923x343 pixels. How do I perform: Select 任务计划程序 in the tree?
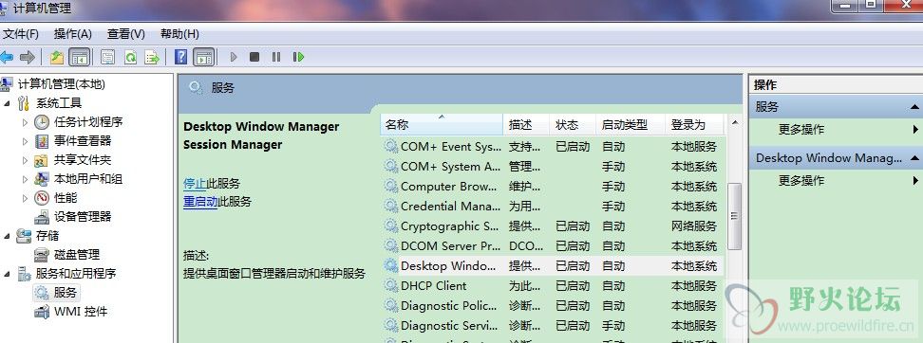click(x=88, y=122)
